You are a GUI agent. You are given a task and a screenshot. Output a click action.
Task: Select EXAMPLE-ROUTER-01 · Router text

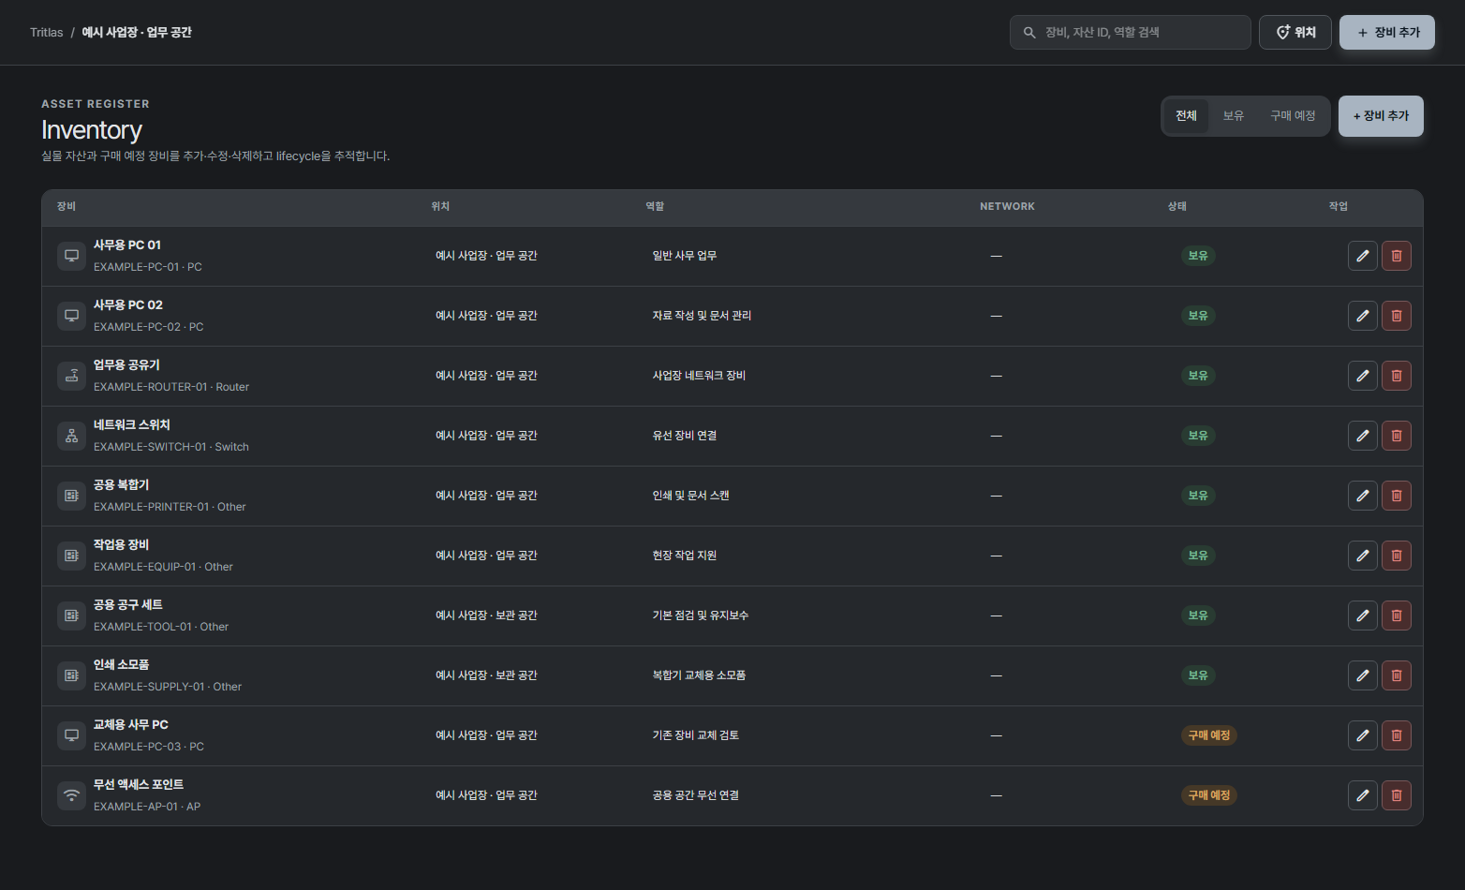[171, 387]
